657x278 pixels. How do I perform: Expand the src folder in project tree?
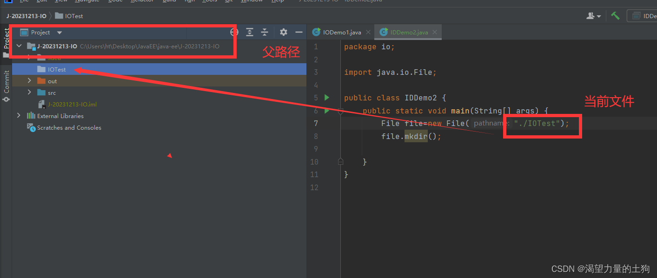click(x=29, y=93)
